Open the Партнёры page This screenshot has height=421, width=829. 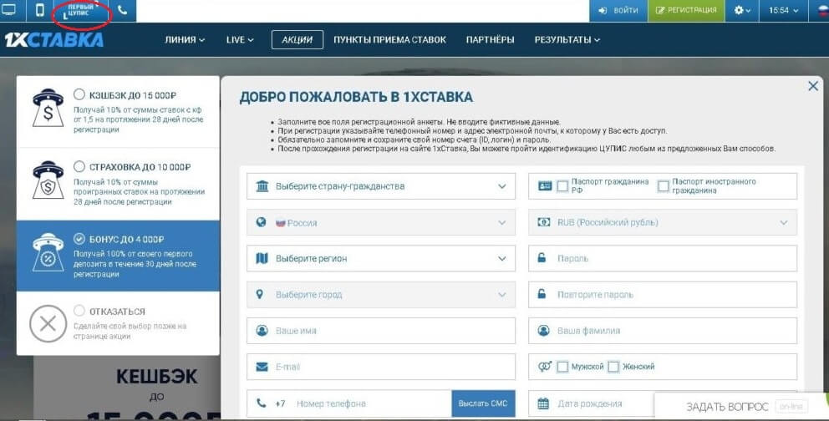point(490,39)
